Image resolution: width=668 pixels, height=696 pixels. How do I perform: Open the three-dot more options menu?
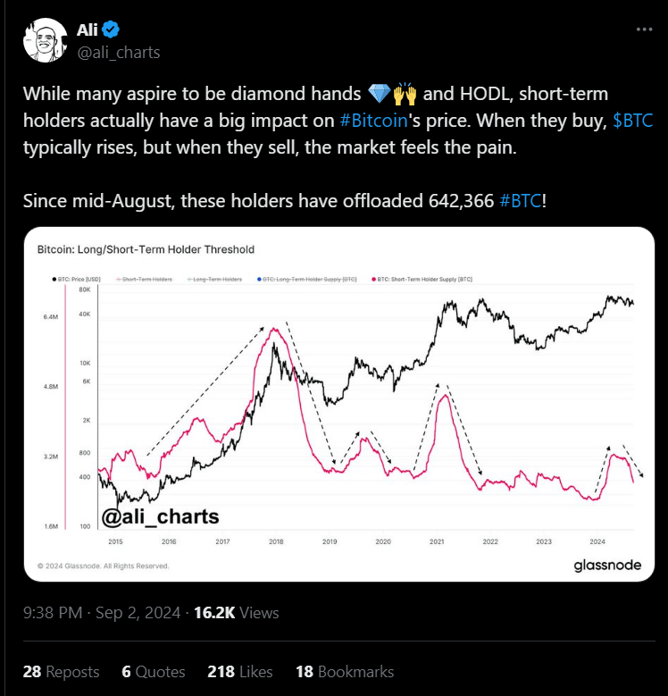(644, 29)
